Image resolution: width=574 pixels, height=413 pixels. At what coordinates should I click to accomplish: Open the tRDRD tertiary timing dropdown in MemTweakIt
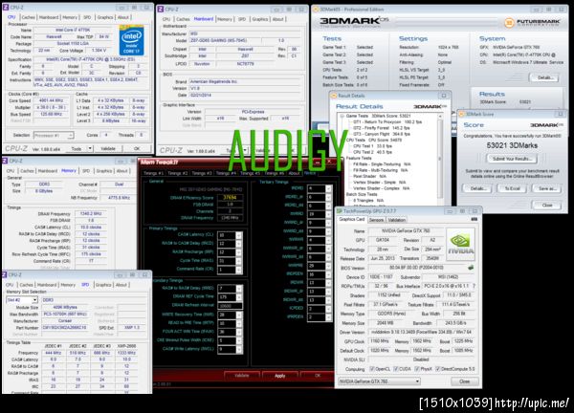point(328,188)
